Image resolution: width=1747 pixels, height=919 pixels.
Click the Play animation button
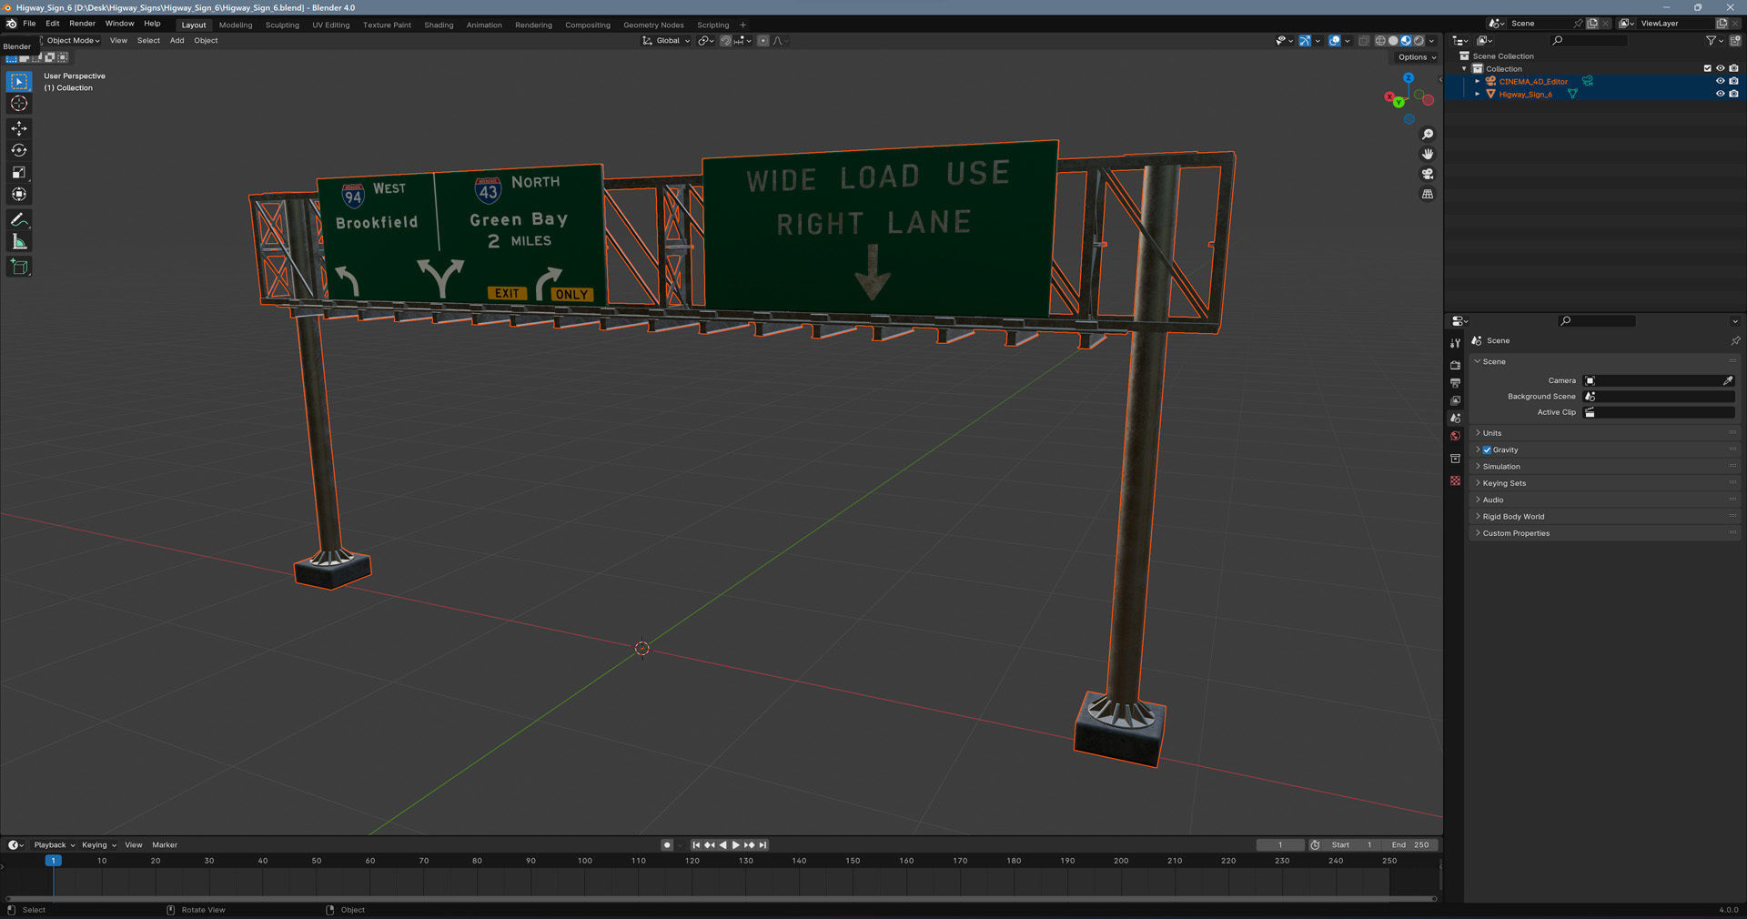[736, 845]
